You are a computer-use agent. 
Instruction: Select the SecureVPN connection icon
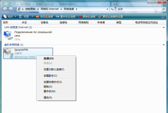click(x=7, y=53)
